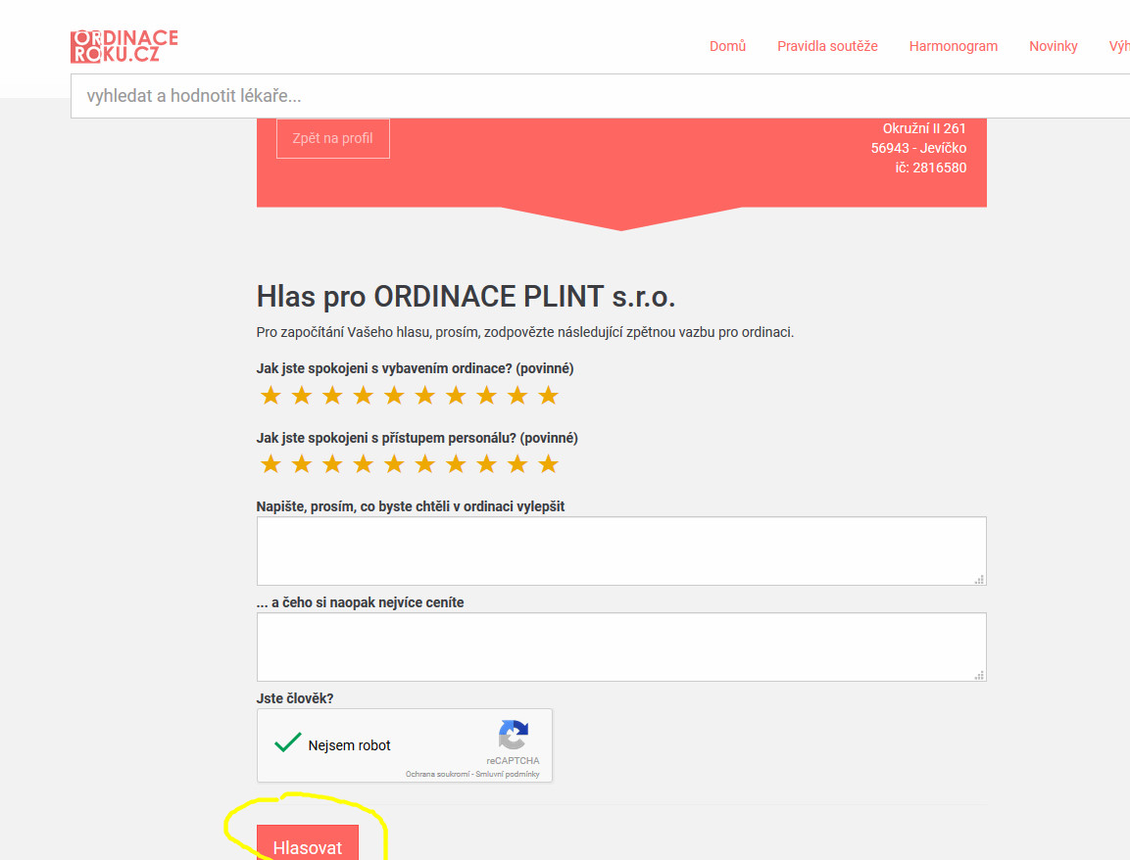Give staff approach the third star

[332, 464]
